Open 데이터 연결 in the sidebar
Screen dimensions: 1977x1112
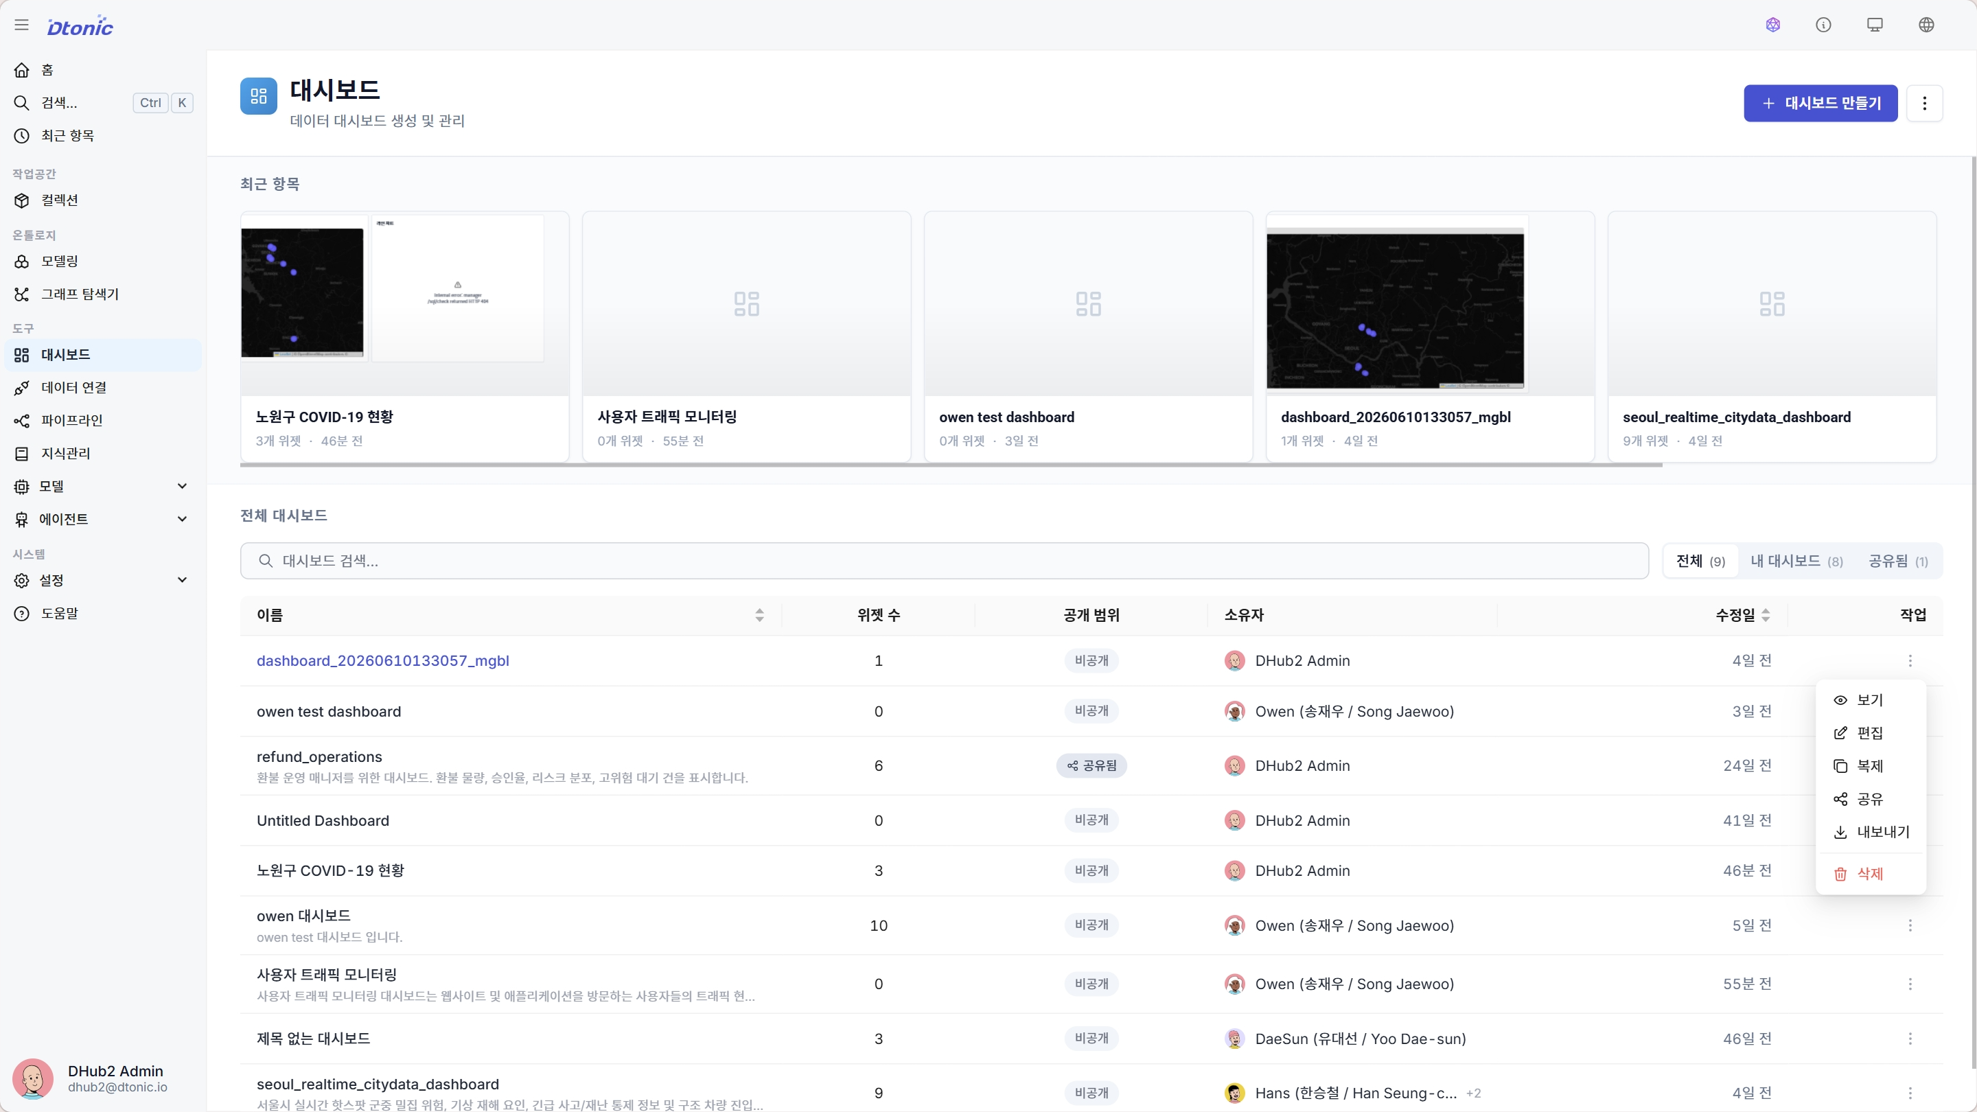click(103, 389)
